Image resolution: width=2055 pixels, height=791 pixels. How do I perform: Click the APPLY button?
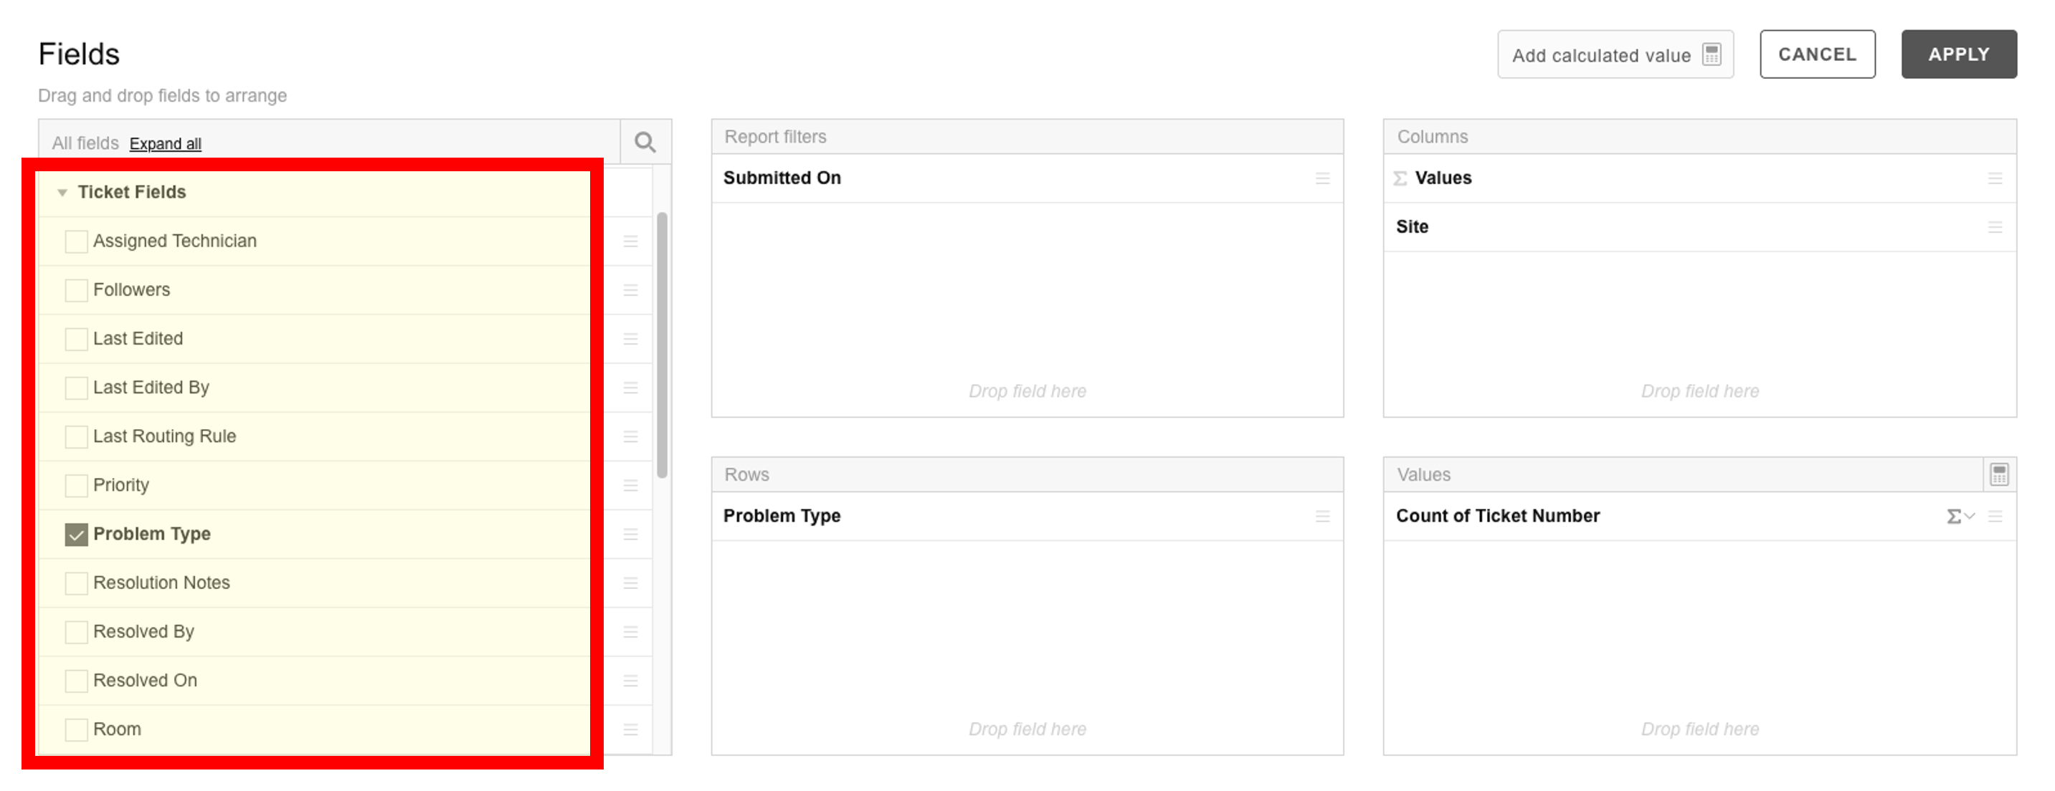point(1958,54)
